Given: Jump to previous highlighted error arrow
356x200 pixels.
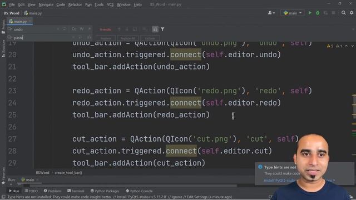Looking at the screenshot, I should pos(346,46).
